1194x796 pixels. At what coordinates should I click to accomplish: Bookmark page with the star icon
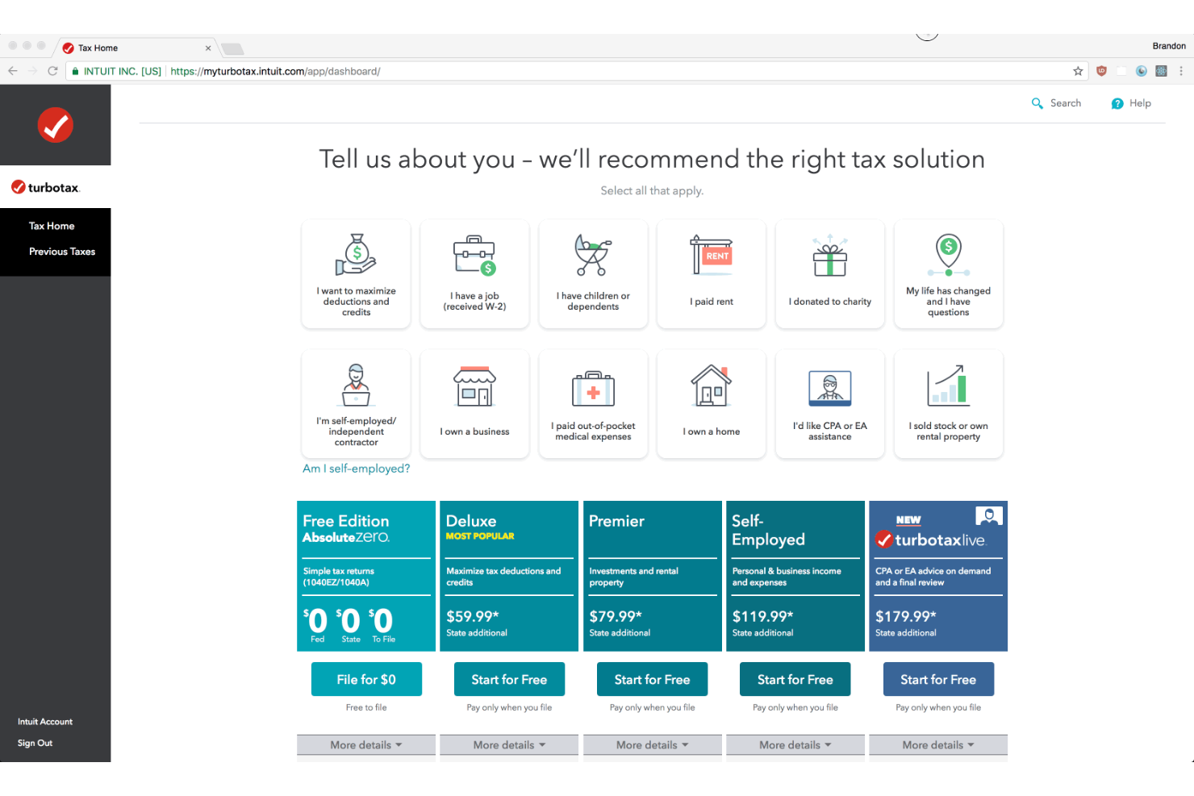[x=1078, y=71]
